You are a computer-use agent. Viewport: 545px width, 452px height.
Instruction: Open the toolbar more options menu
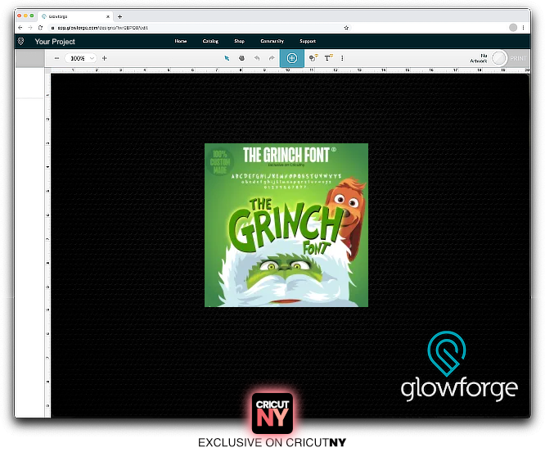[x=342, y=58]
